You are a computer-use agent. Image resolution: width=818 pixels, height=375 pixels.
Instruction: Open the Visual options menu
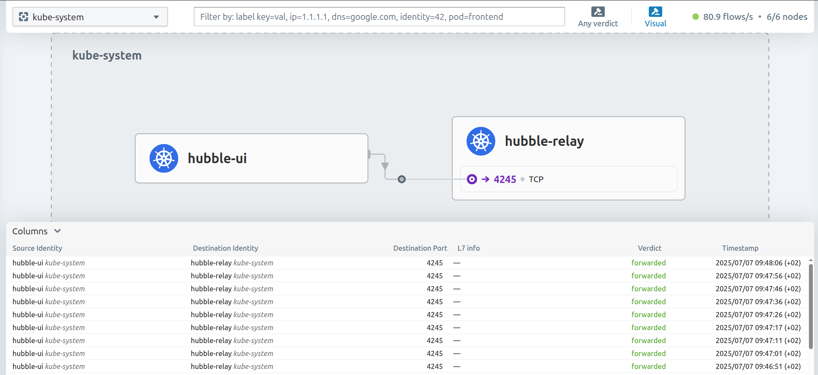pos(655,17)
